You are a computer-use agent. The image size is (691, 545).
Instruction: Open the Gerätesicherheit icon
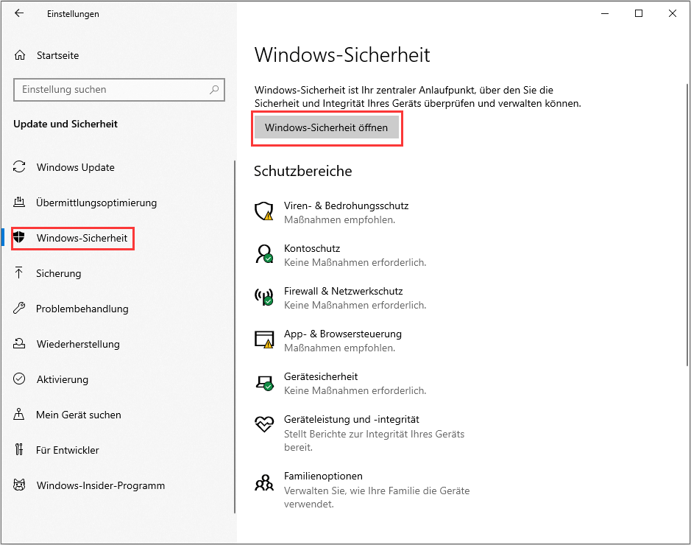[263, 382]
